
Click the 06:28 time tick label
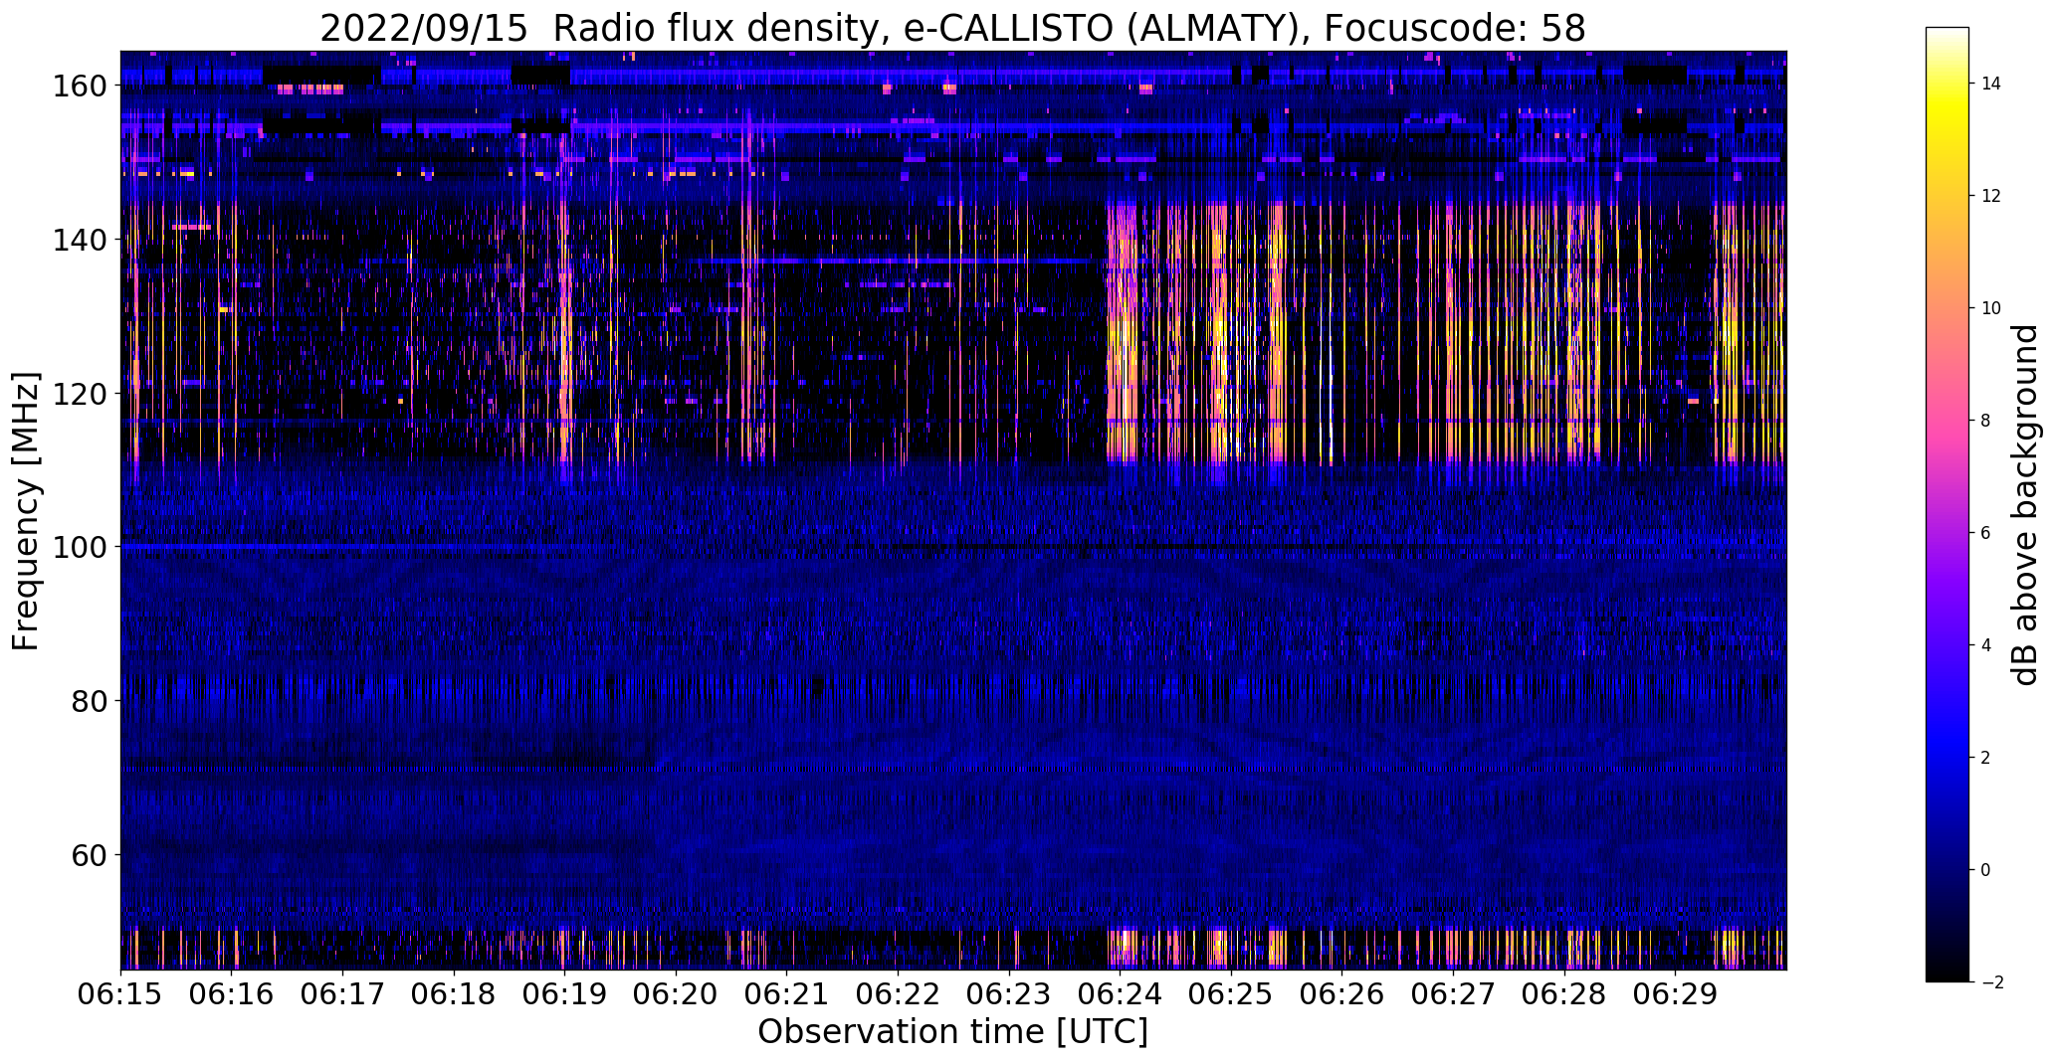tap(1564, 995)
